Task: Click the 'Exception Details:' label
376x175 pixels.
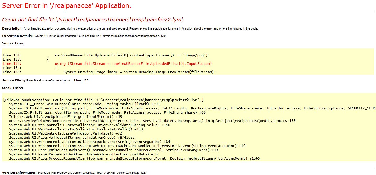Action: (x=17, y=36)
